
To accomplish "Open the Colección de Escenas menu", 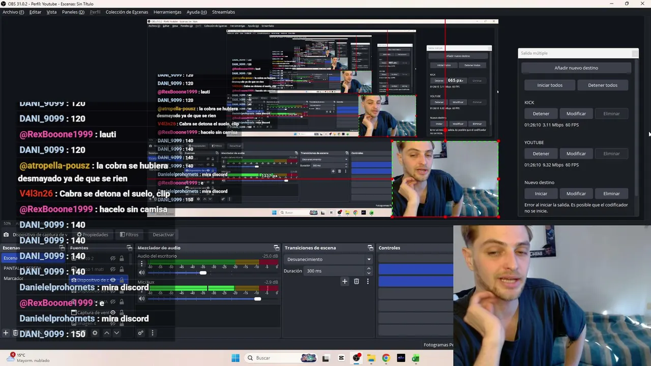I will (127, 12).
